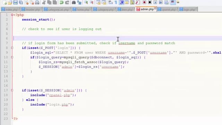Viewport: 222px width, 125px height.
Task: Click on session_start(); in line 2
Action: tap(39, 19)
